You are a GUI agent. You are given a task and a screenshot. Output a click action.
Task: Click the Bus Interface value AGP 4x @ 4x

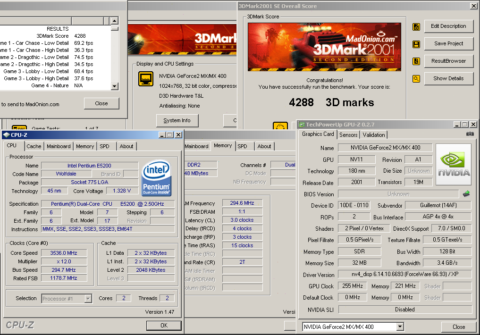point(438,217)
